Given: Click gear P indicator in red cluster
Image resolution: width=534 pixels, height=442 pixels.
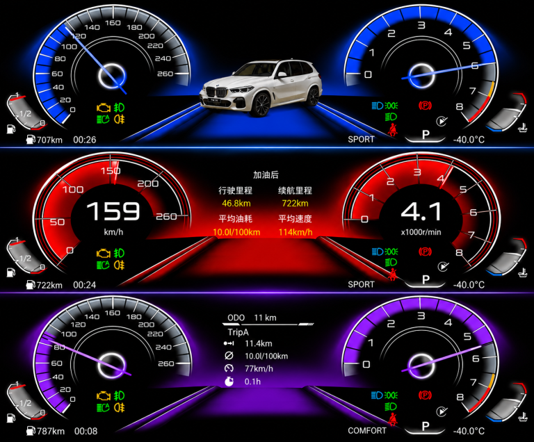Looking at the screenshot, I should pos(426,280).
